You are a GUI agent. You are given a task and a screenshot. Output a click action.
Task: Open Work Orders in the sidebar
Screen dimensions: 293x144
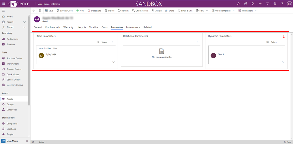point(13,64)
